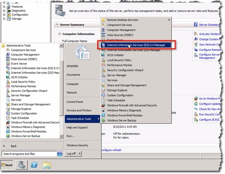The height and width of the screenshot is (174, 225).
Task: Expand the Diagnostics tree node
Action: point(4,11)
